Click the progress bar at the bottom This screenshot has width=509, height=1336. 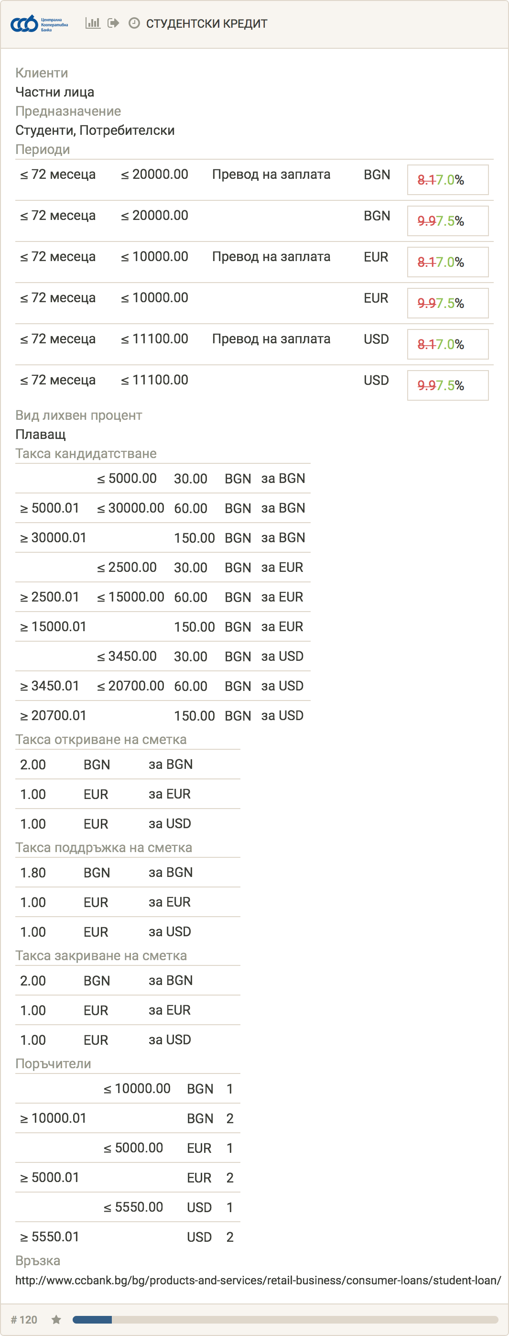(x=286, y=1319)
